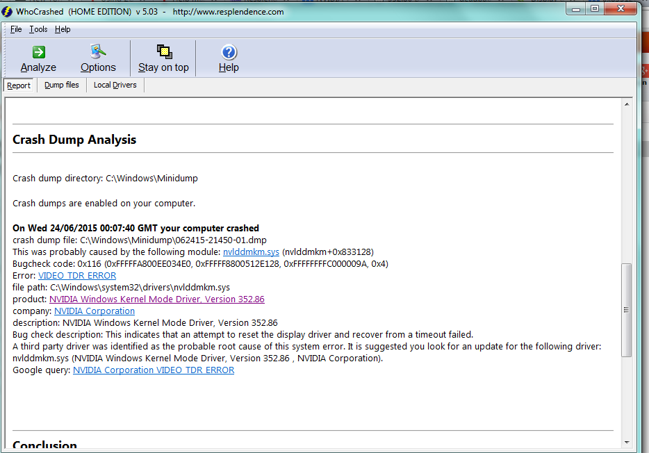Screen dimensions: 649x453
Task: Open the File menu
Action: [x=16, y=29]
